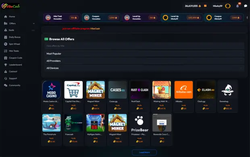Open Mkohy59's Coupon activity card
The image size is (250, 157).
(x=224, y=18)
